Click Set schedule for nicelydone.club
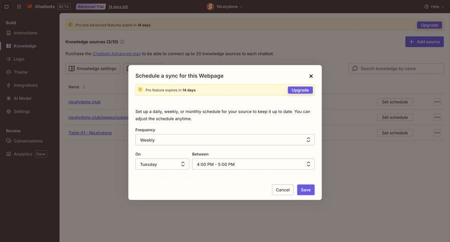This screenshot has height=242, width=450. [395, 102]
